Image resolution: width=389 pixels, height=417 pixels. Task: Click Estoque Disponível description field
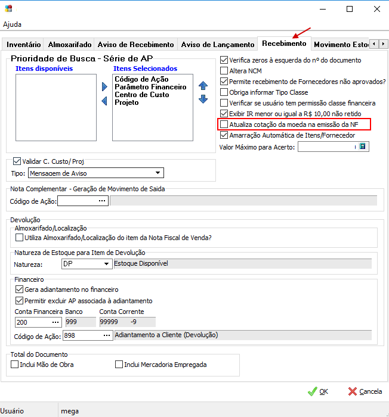242,263
